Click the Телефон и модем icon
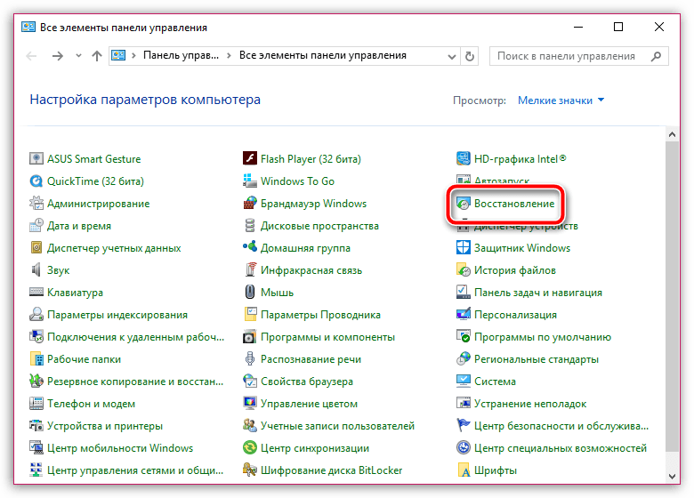 click(36, 403)
